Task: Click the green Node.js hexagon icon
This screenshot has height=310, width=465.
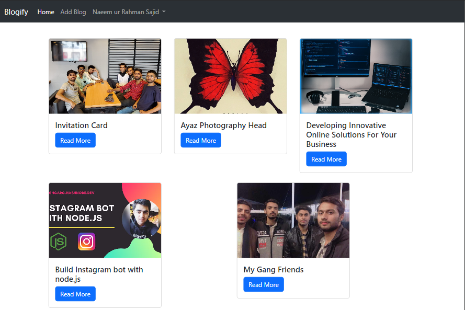Action: coord(58,242)
